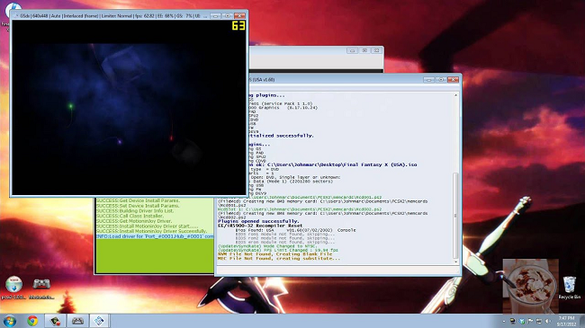Open the volume speaker tray icon
The width and height of the screenshot is (585, 328).
(x=548, y=322)
